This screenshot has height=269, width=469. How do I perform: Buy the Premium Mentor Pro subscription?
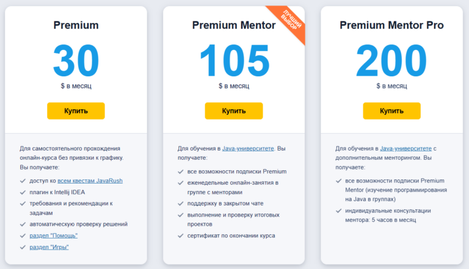coord(391,111)
